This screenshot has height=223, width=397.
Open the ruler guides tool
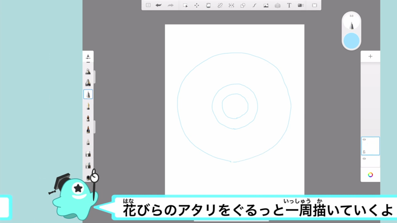220,5
